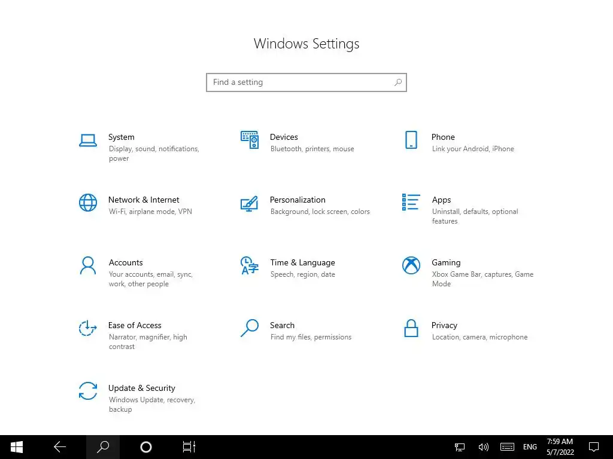This screenshot has width=613, height=459.
Task: Open the Phone icon
Action: (x=411, y=140)
